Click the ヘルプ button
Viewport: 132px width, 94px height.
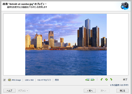point(9,91)
